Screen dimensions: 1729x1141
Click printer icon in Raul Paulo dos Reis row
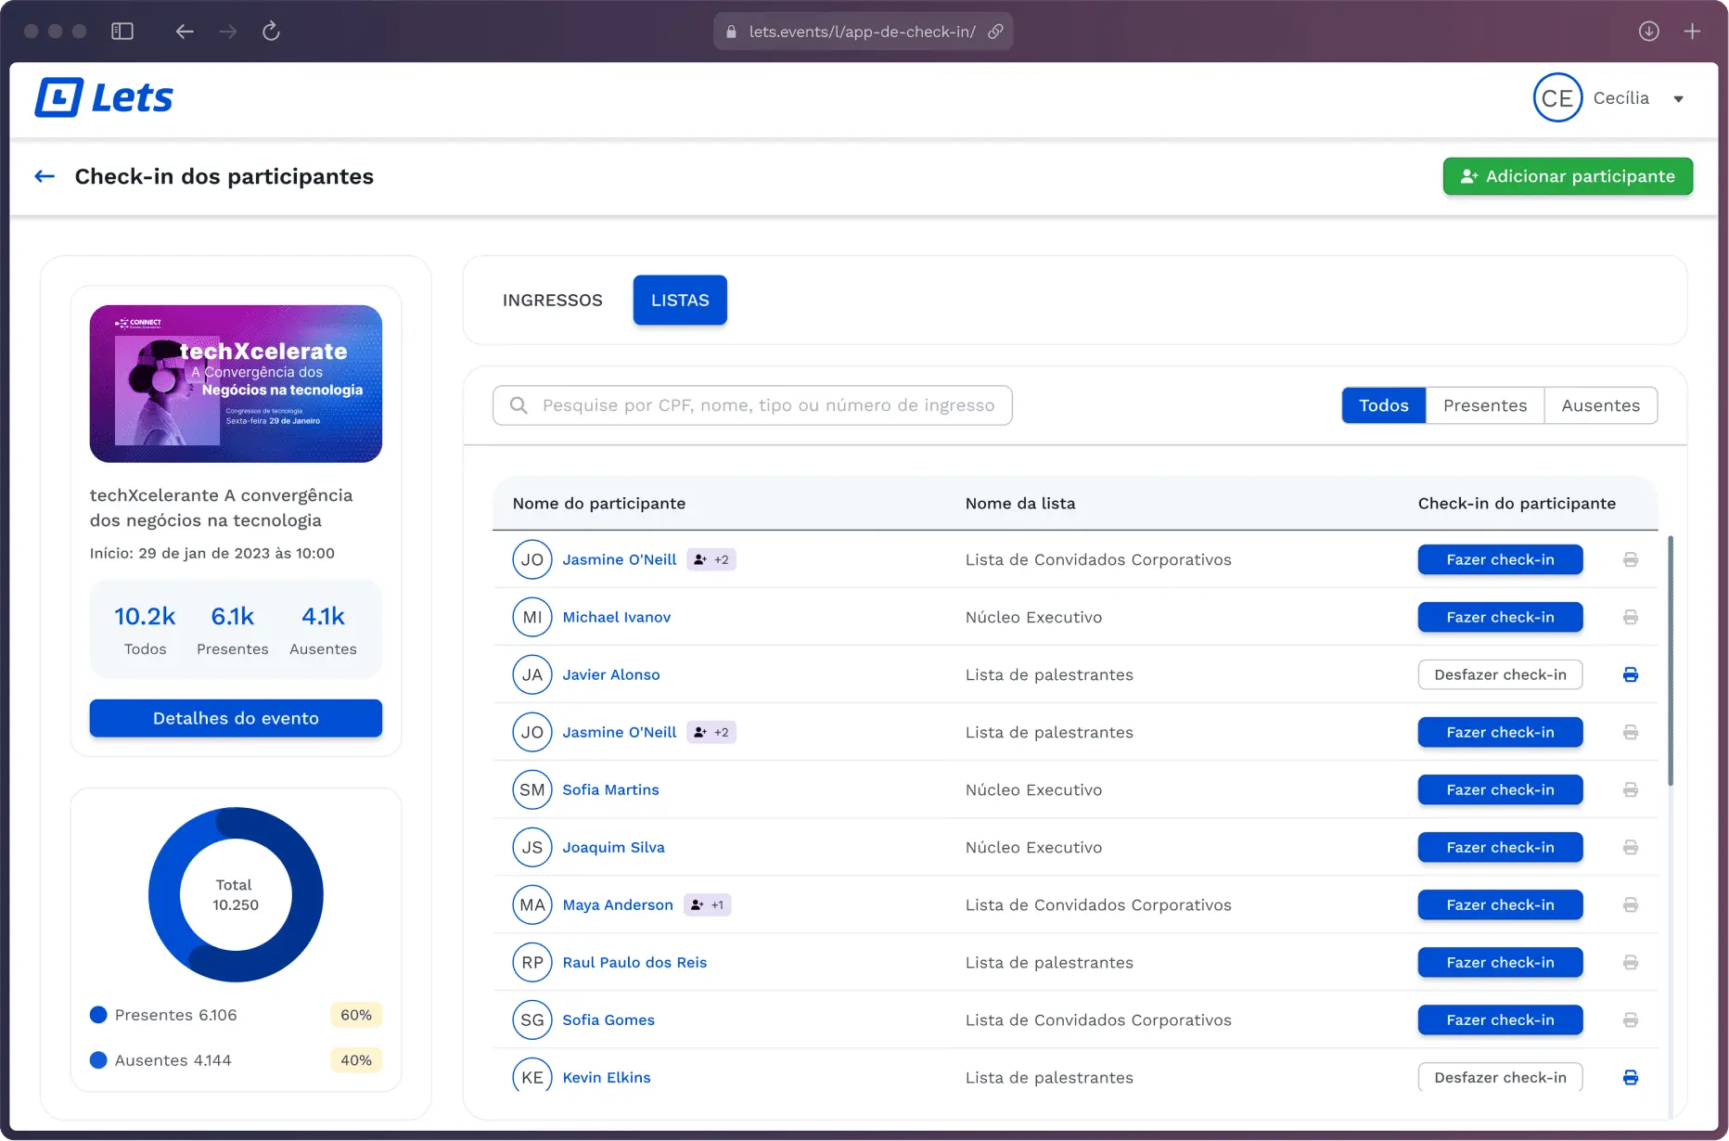click(1630, 962)
